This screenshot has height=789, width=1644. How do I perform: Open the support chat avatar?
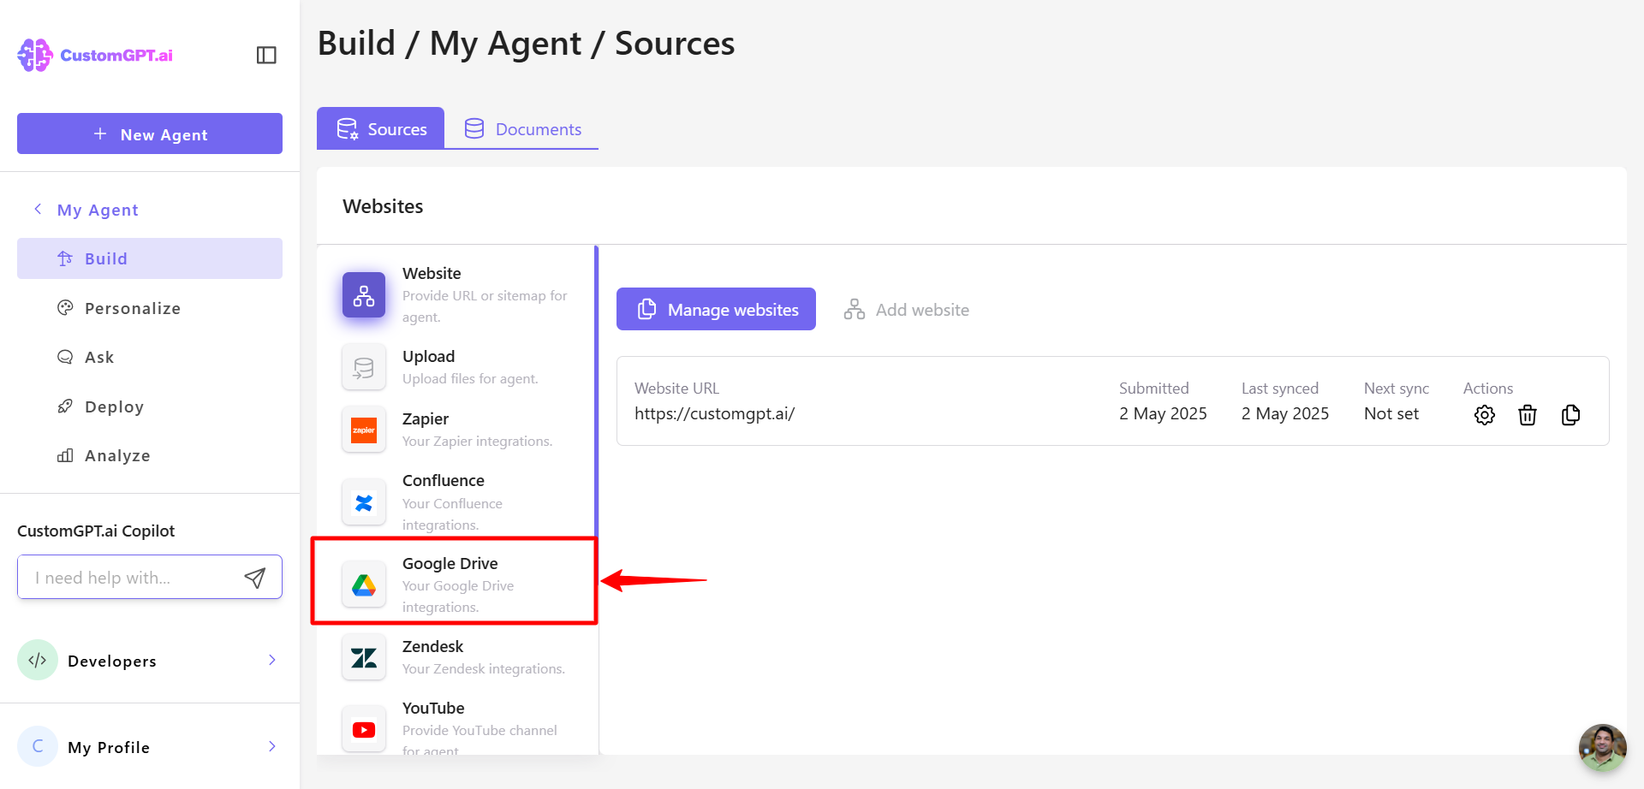coord(1602,748)
